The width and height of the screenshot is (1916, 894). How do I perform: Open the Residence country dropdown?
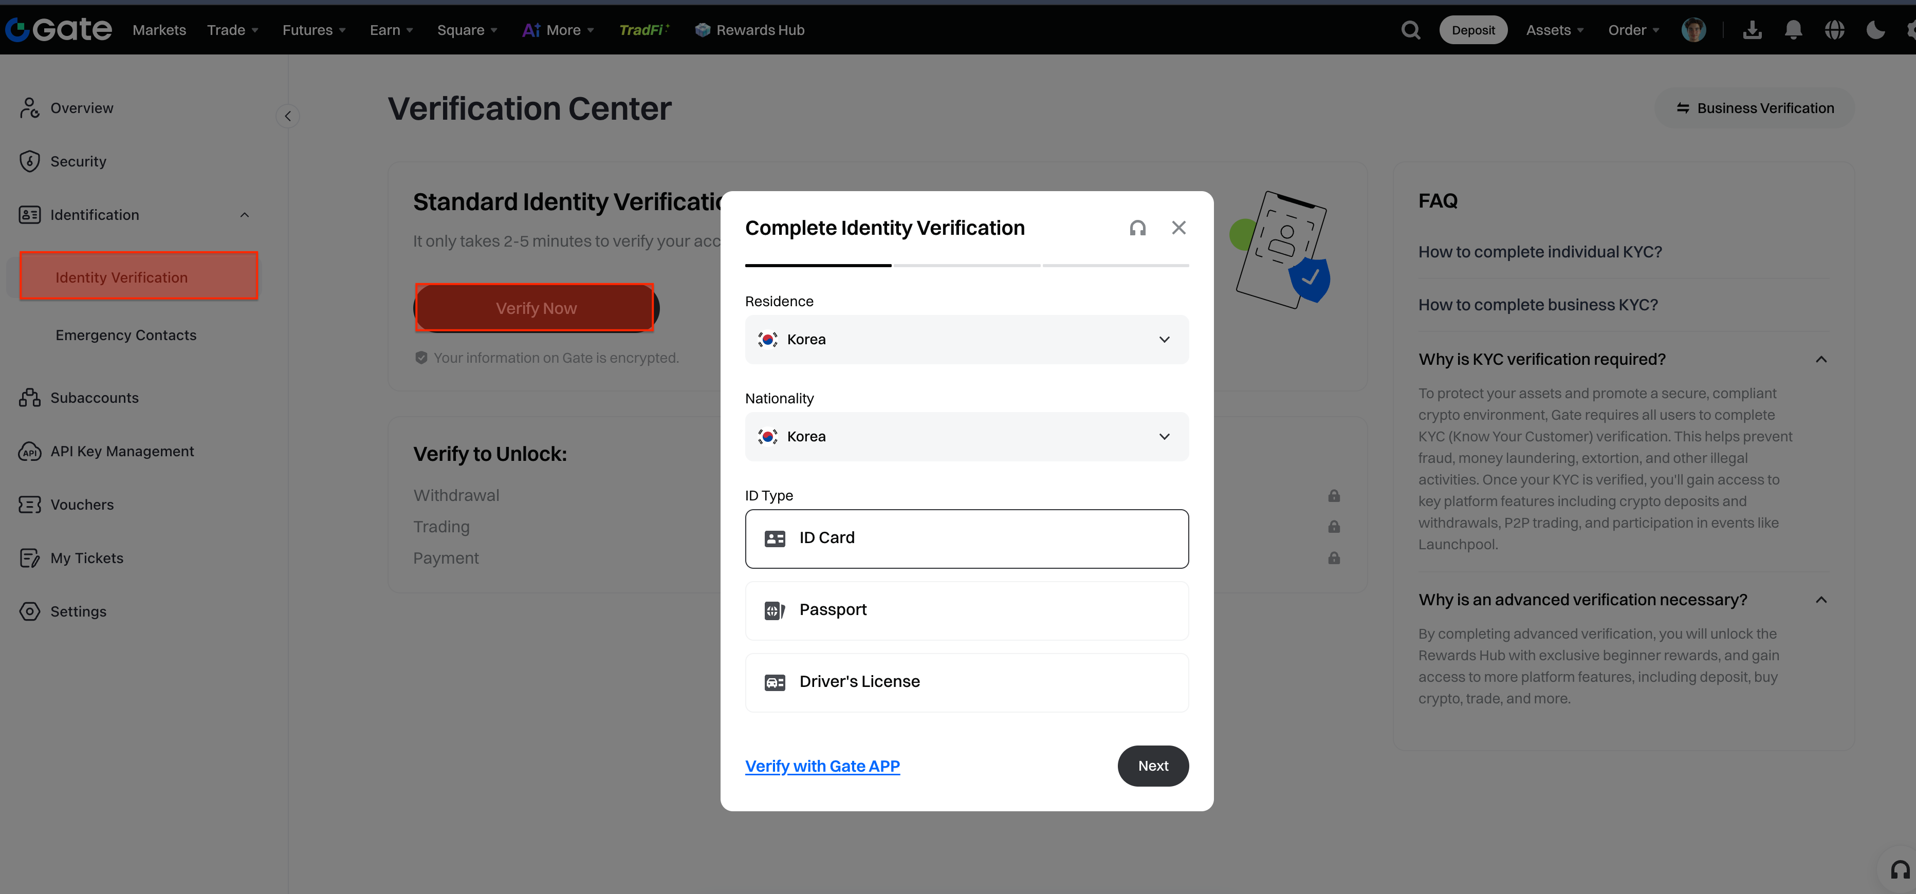[x=966, y=339]
